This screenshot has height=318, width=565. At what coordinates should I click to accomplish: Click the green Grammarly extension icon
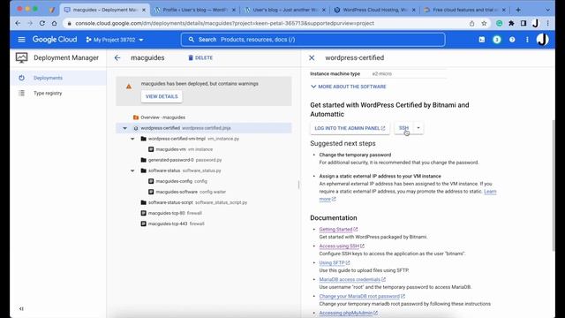[x=499, y=23]
